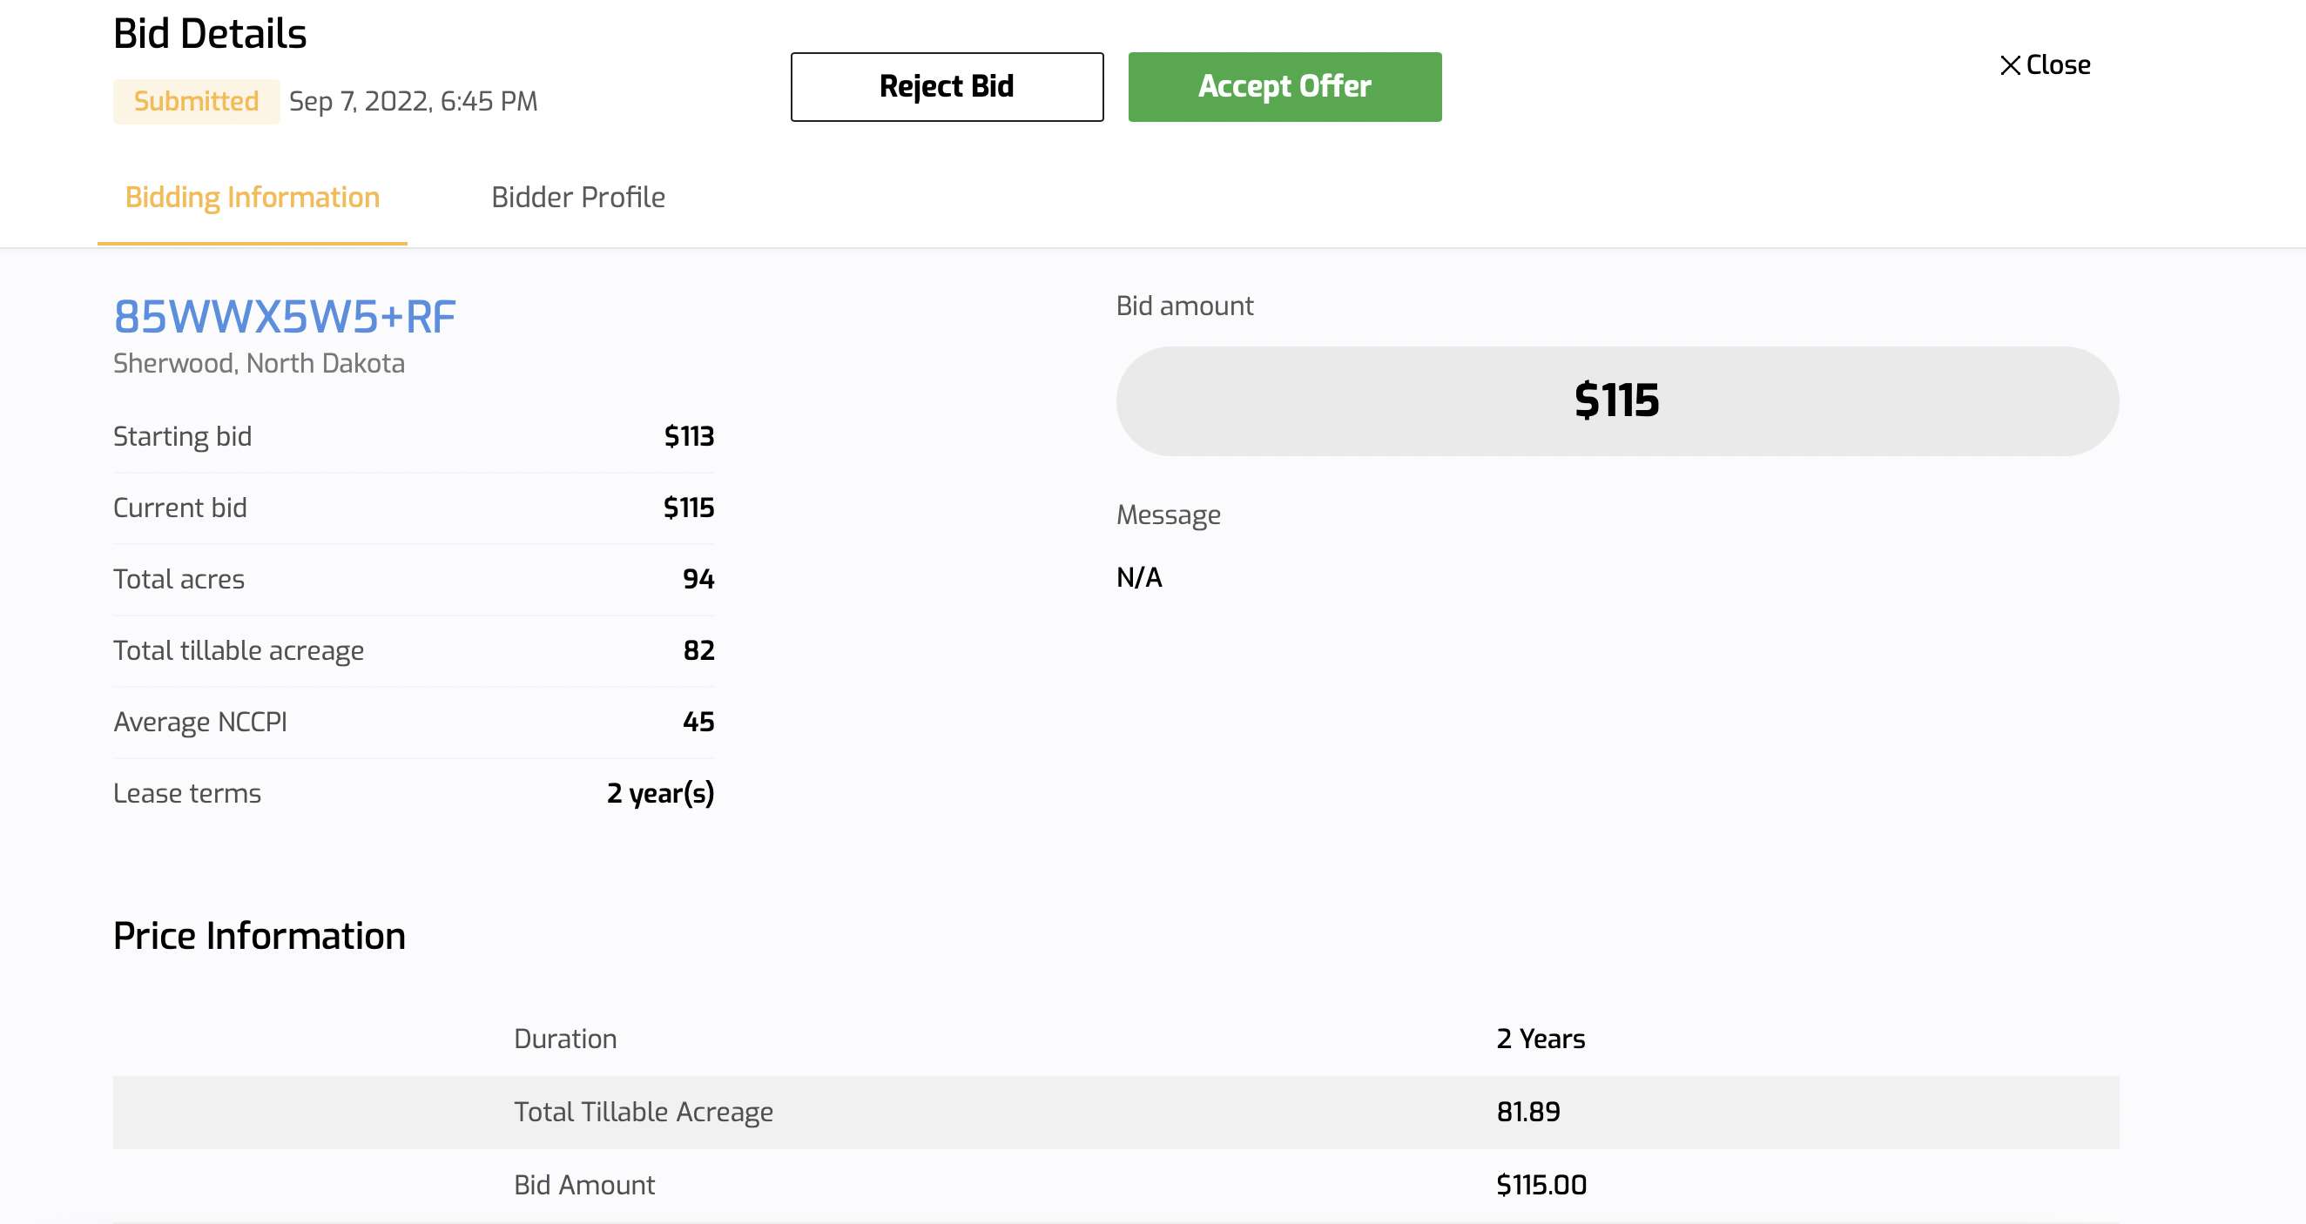
Task: Click the Submitted status badge
Action: [196, 101]
